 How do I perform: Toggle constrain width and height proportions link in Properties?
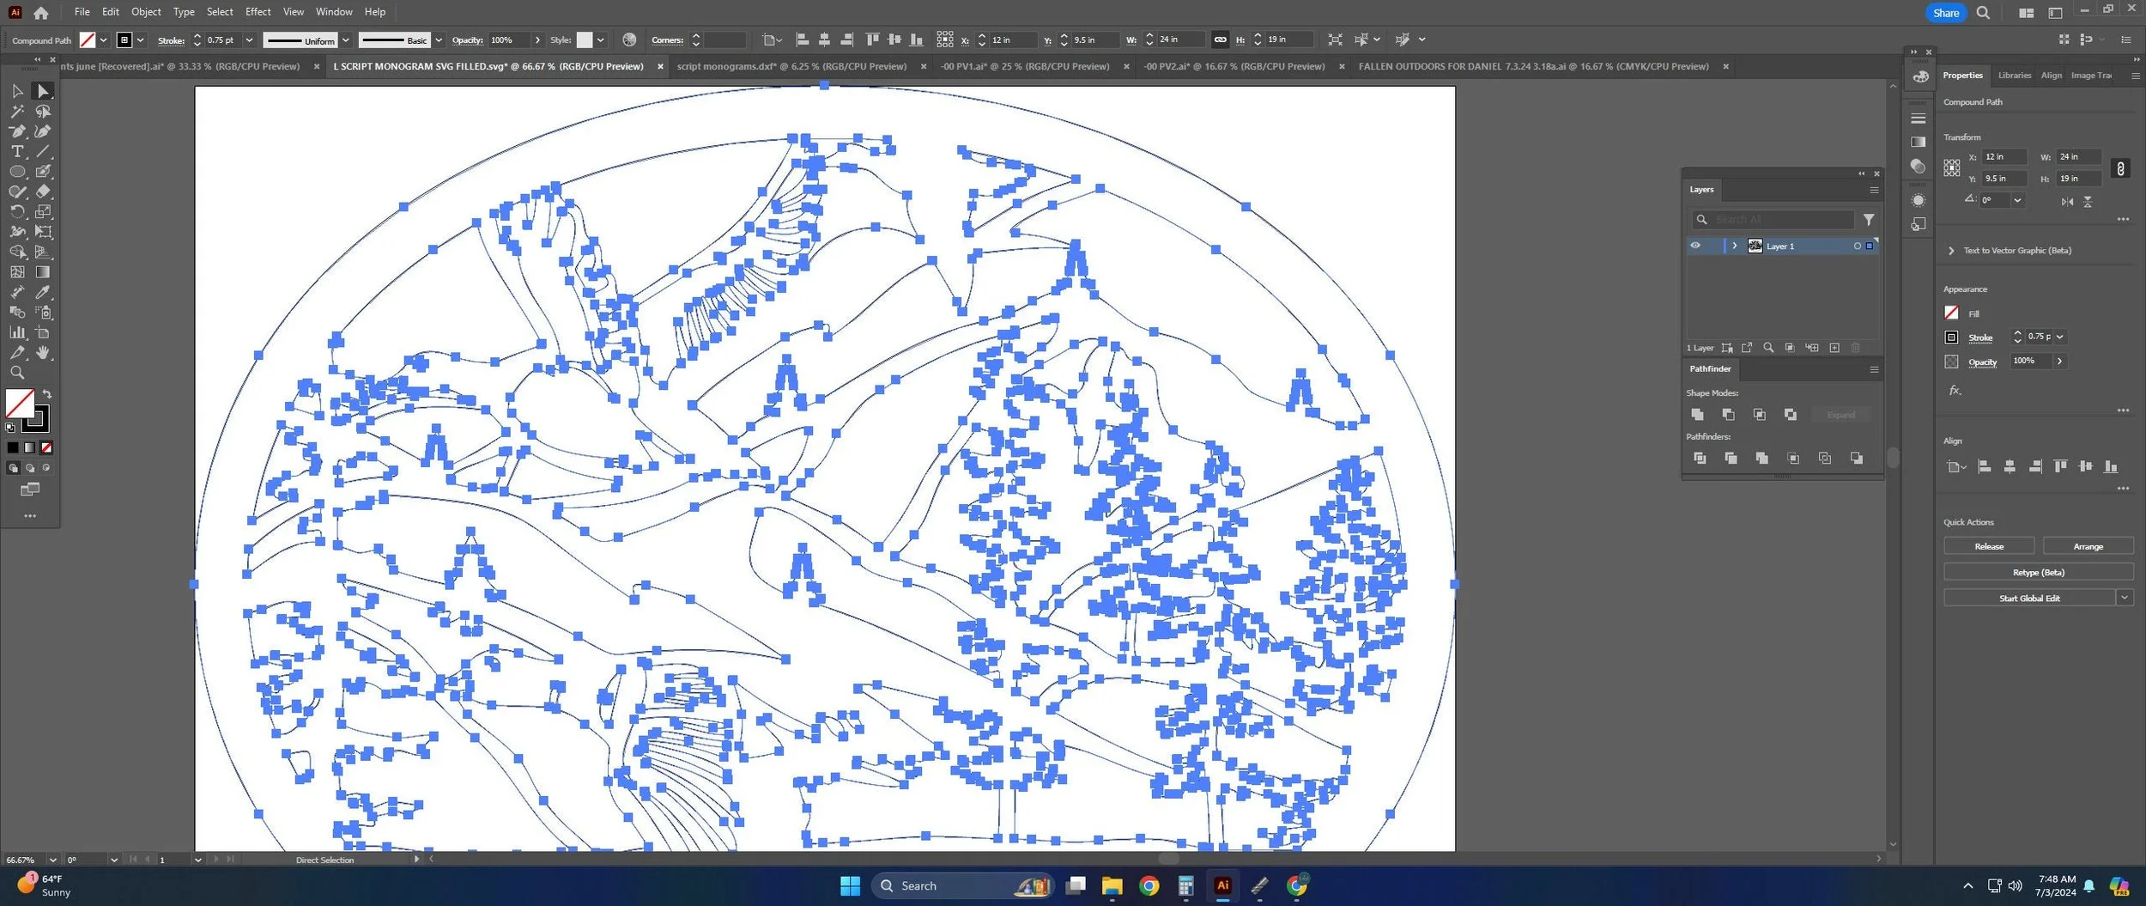(2120, 168)
